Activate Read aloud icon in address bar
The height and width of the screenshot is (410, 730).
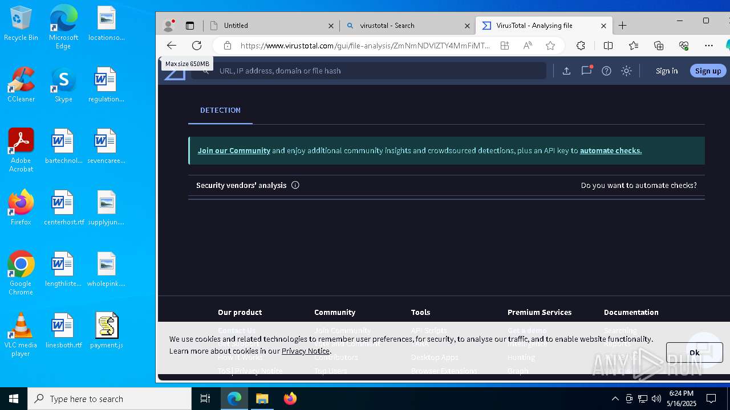tap(528, 46)
